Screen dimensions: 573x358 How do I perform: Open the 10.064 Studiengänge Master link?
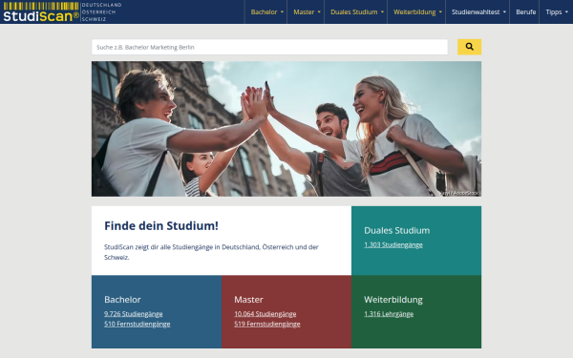265,314
